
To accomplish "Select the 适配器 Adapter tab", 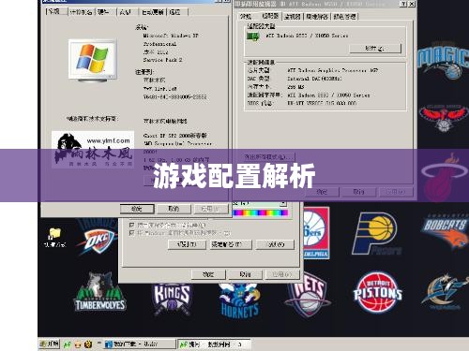I will pyautogui.click(x=270, y=16).
